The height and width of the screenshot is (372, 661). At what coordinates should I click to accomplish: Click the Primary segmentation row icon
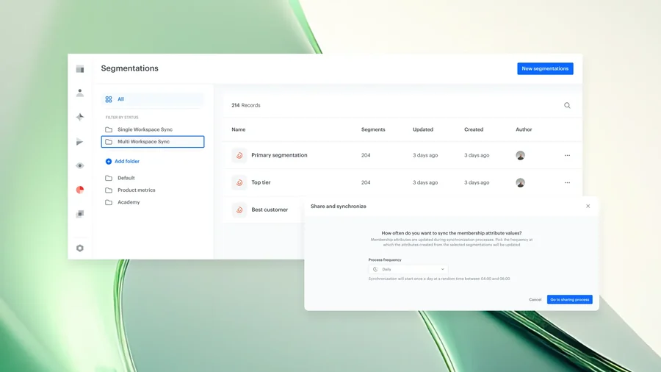pyautogui.click(x=239, y=155)
